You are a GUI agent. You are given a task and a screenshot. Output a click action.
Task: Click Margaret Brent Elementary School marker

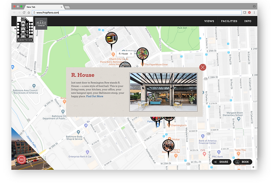point(238,119)
